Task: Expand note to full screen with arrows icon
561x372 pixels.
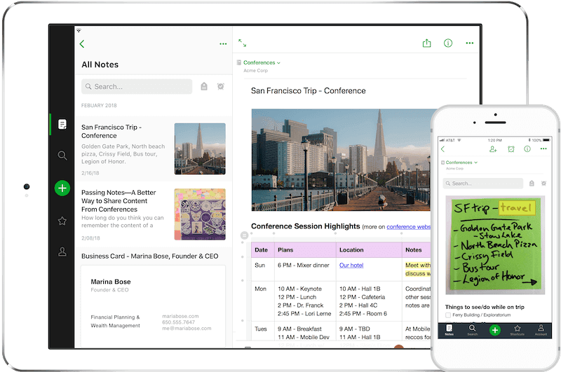Action: [x=242, y=43]
